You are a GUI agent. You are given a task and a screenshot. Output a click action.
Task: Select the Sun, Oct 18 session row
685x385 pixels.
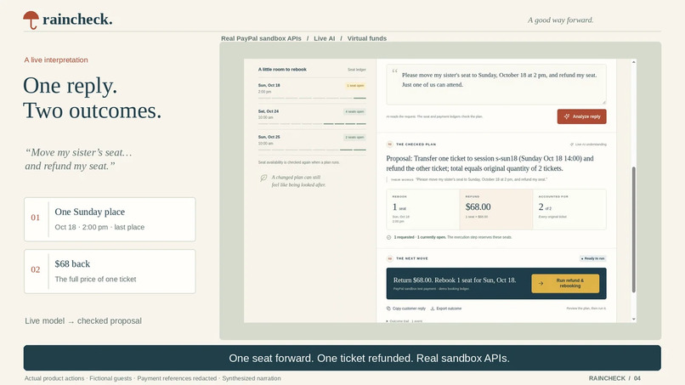(x=312, y=90)
